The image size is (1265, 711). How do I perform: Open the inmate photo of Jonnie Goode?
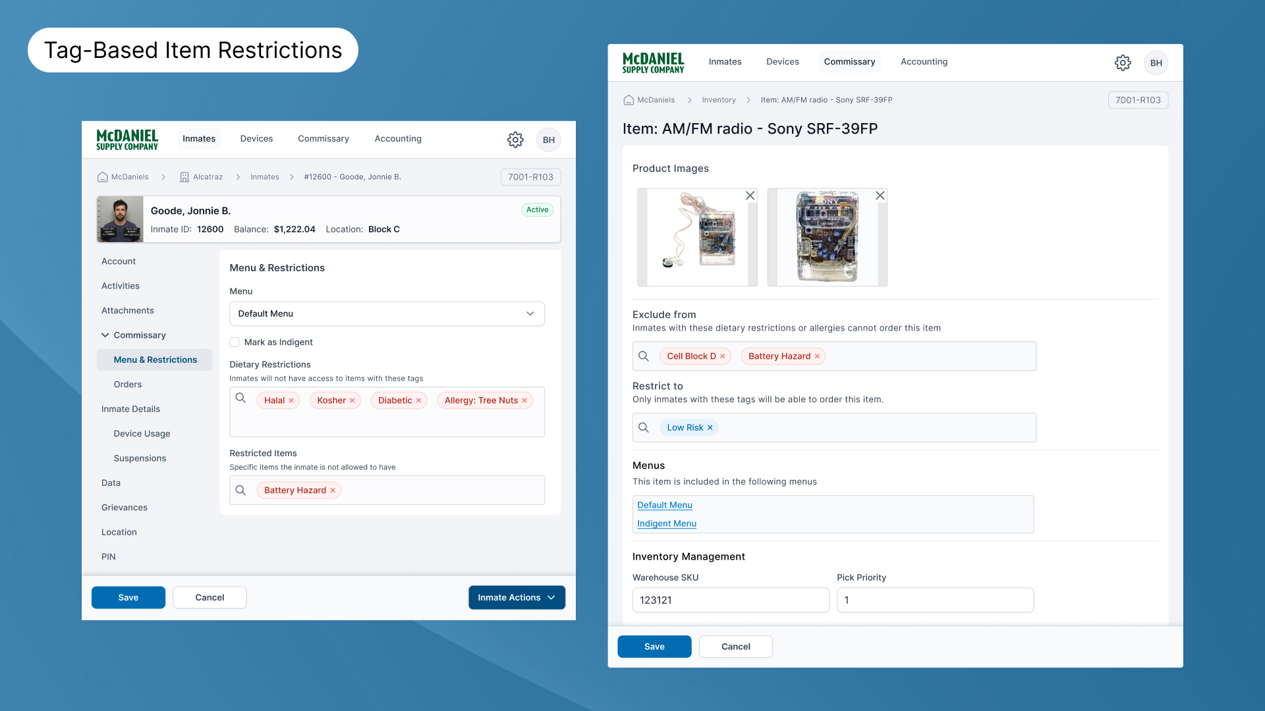(120, 219)
